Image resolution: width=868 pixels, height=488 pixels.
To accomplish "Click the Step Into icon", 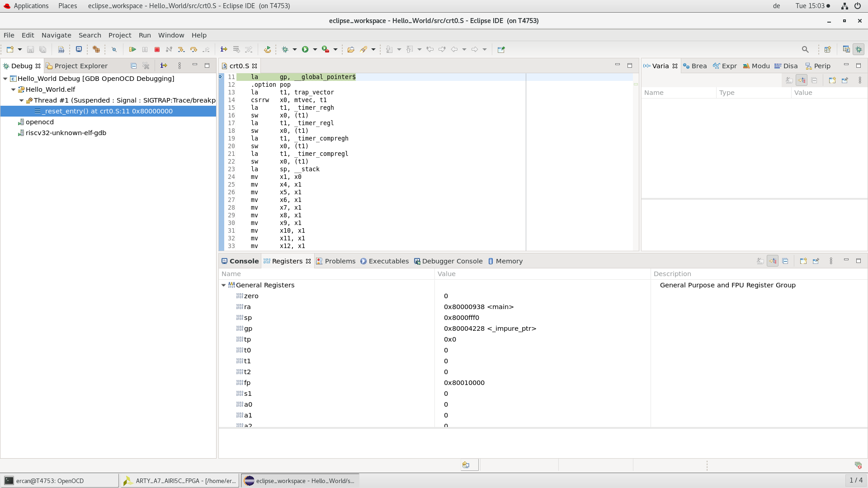I will click(x=181, y=49).
